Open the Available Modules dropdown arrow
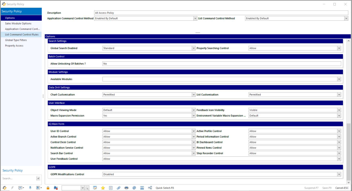 [x=339, y=79]
